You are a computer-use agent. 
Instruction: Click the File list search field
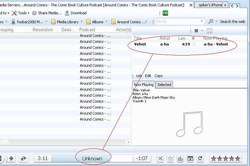pyautogui.click(x=179, y=22)
